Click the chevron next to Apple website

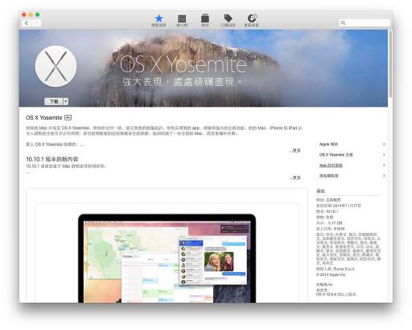coord(384,145)
